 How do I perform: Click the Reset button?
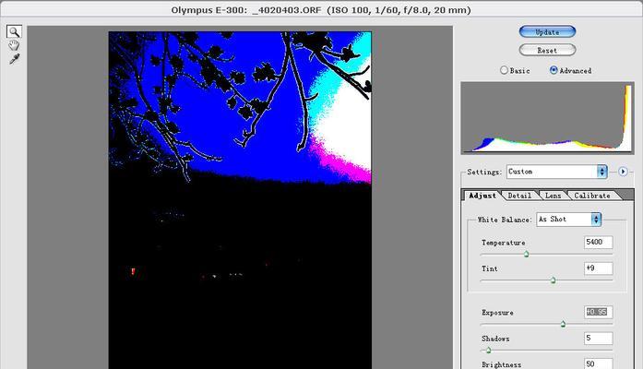pos(547,50)
